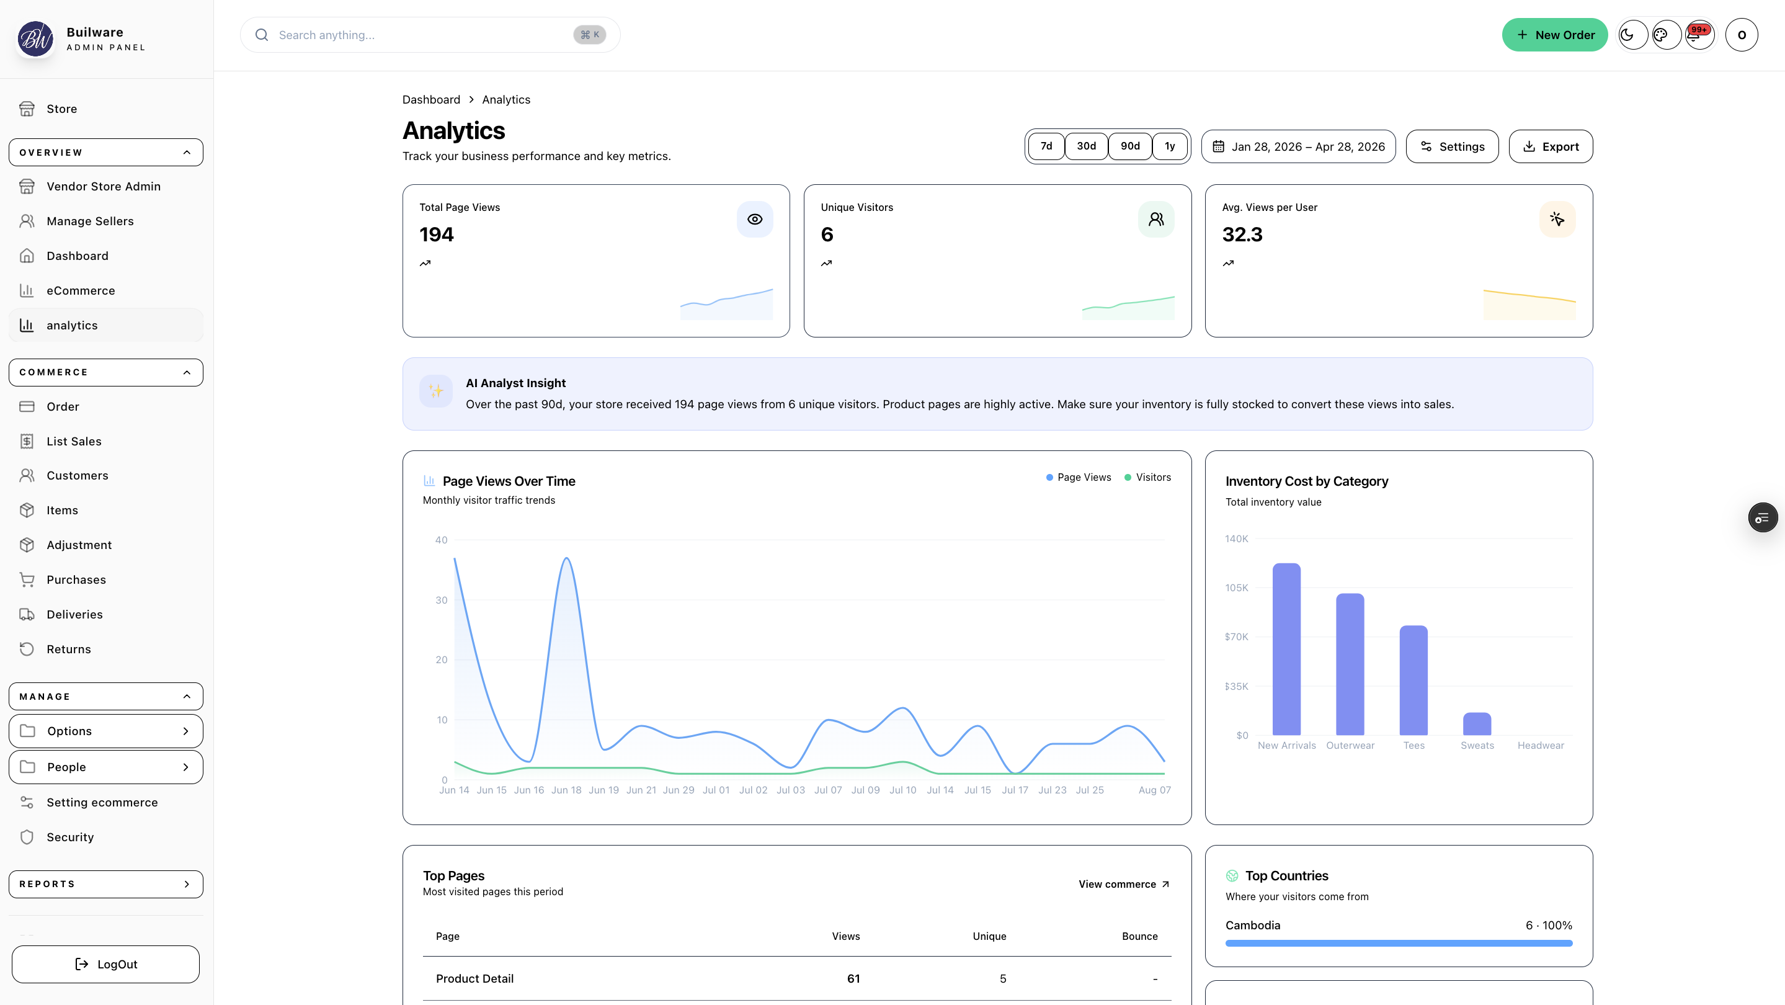Open notifications bell with 99+ badge
Screen dimensions: 1785x1005
1699,35
